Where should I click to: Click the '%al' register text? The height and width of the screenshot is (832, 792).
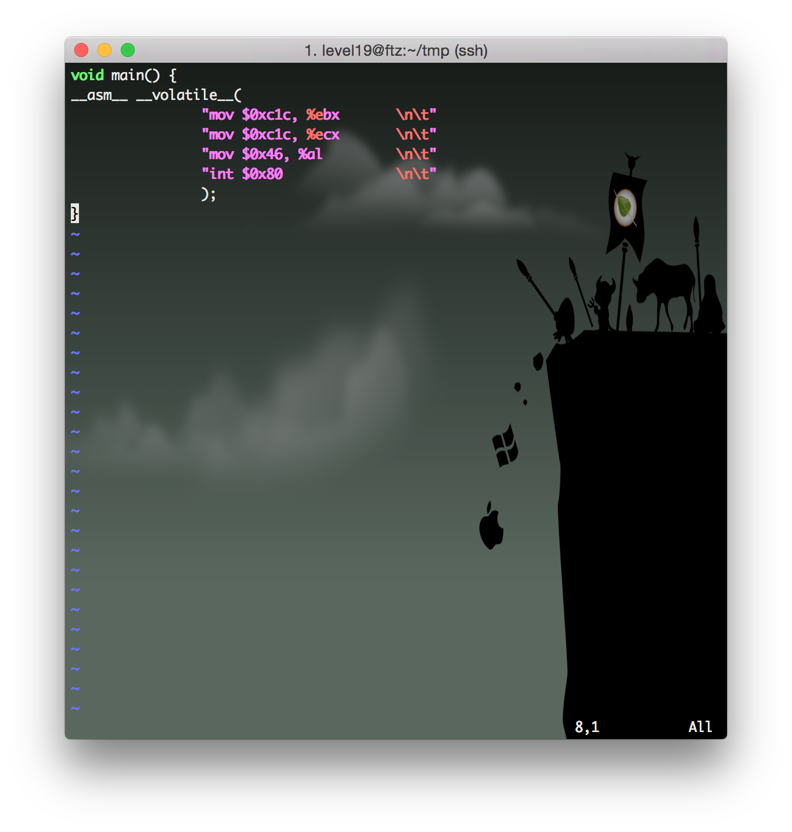tap(310, 155)
